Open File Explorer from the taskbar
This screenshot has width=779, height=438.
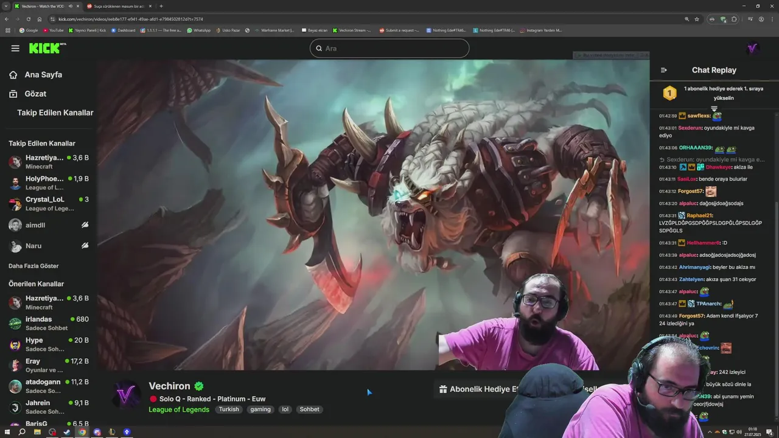[x=37, y=432]
